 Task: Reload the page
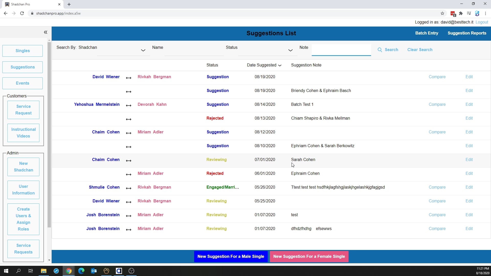(x=22, y=13)
